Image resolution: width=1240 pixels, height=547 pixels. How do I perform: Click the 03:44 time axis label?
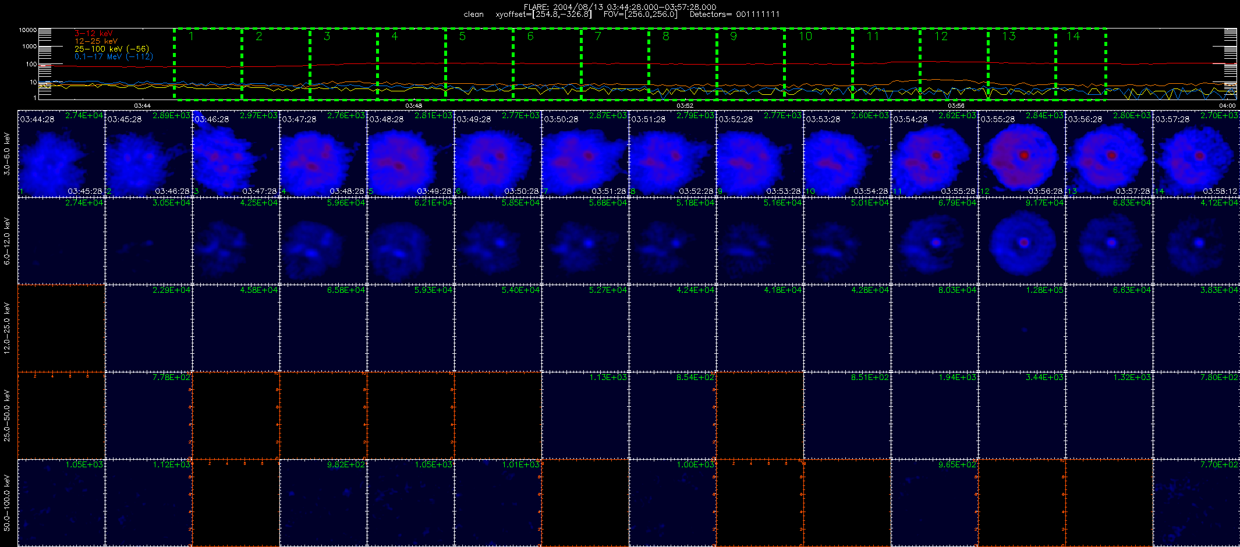pyautogui.click(x=143, y=105)
